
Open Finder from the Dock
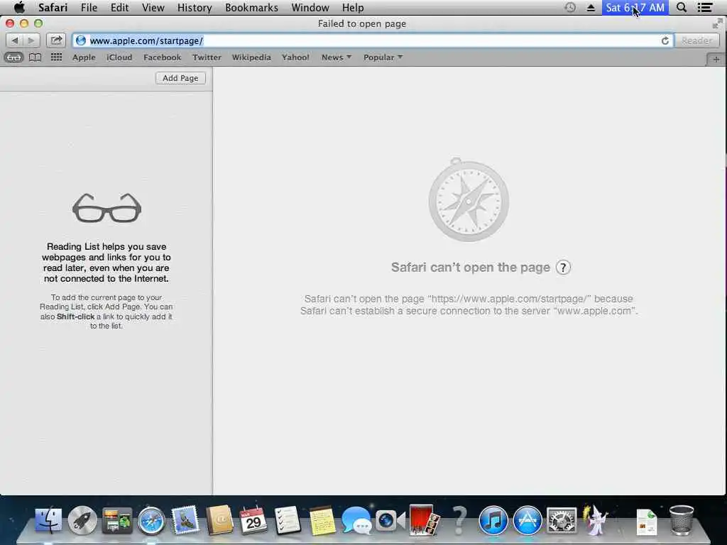(48, 520)
